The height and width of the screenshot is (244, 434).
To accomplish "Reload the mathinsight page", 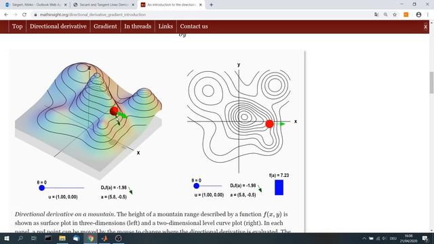I will [24, 15].
